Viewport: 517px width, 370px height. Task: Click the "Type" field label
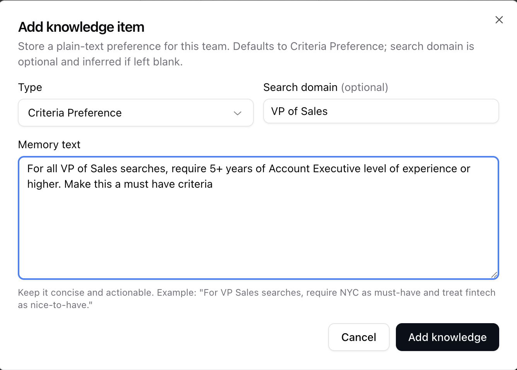(x=30, y=87)
